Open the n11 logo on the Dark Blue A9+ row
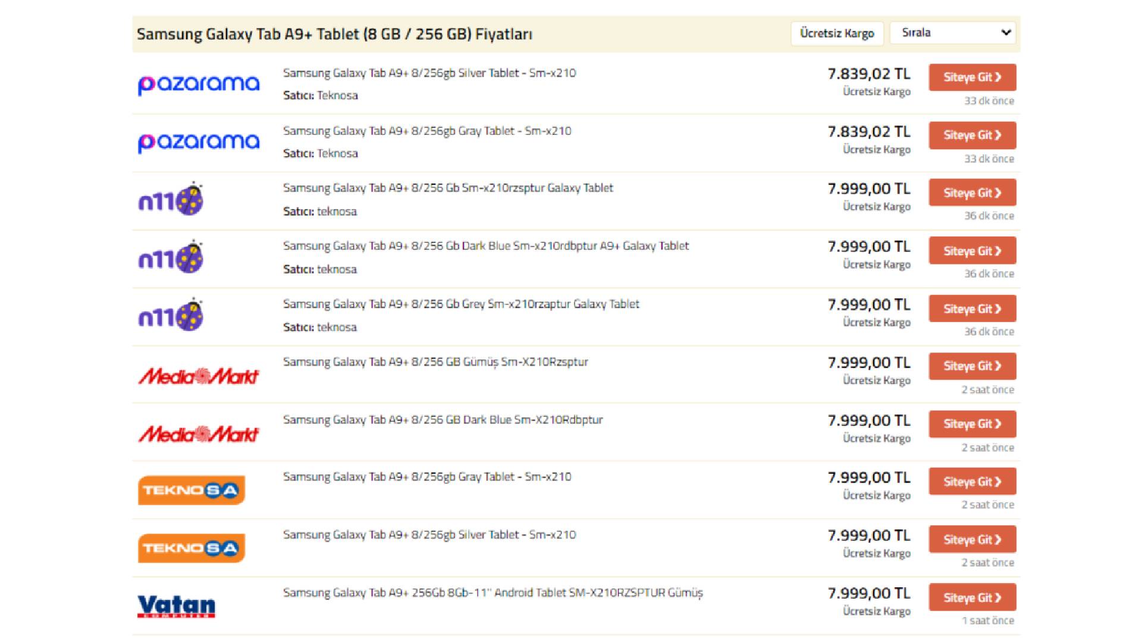This screenshot has width=1142, height=642. click(171, 257)
